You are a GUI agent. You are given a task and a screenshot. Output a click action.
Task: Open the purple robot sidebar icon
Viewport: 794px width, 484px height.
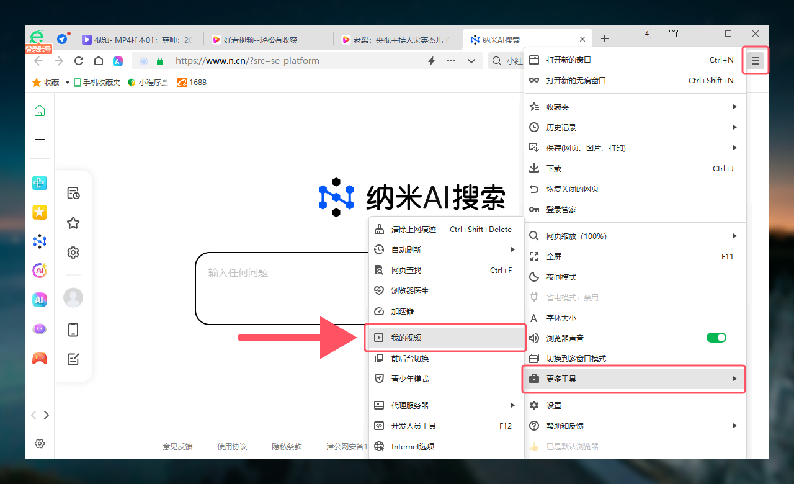[40, 329]
